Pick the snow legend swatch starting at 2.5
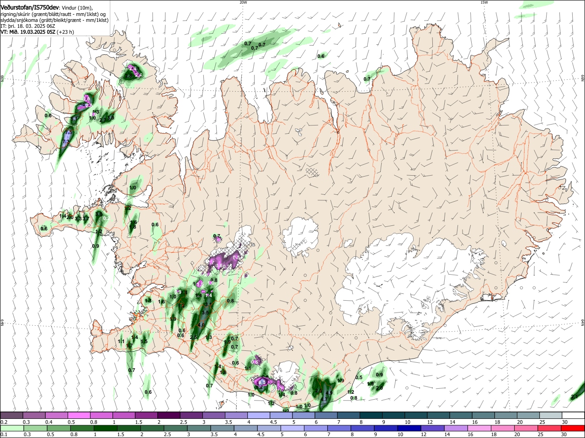 pyautogui.click(x=191, y=415)
